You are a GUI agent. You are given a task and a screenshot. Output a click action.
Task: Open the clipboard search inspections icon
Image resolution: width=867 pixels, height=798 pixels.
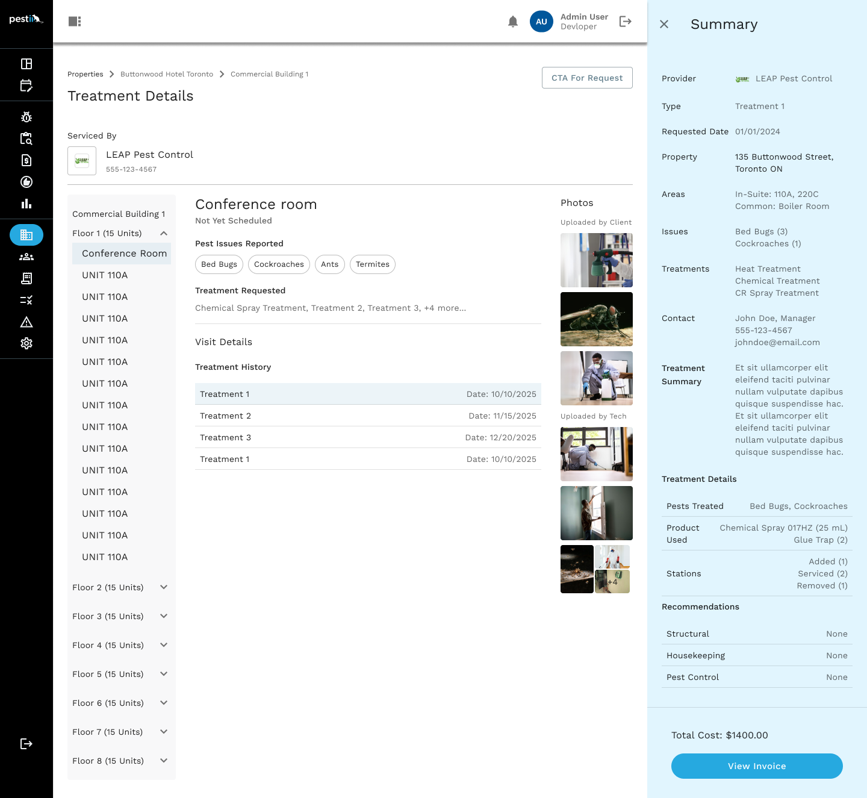(26, 139)
